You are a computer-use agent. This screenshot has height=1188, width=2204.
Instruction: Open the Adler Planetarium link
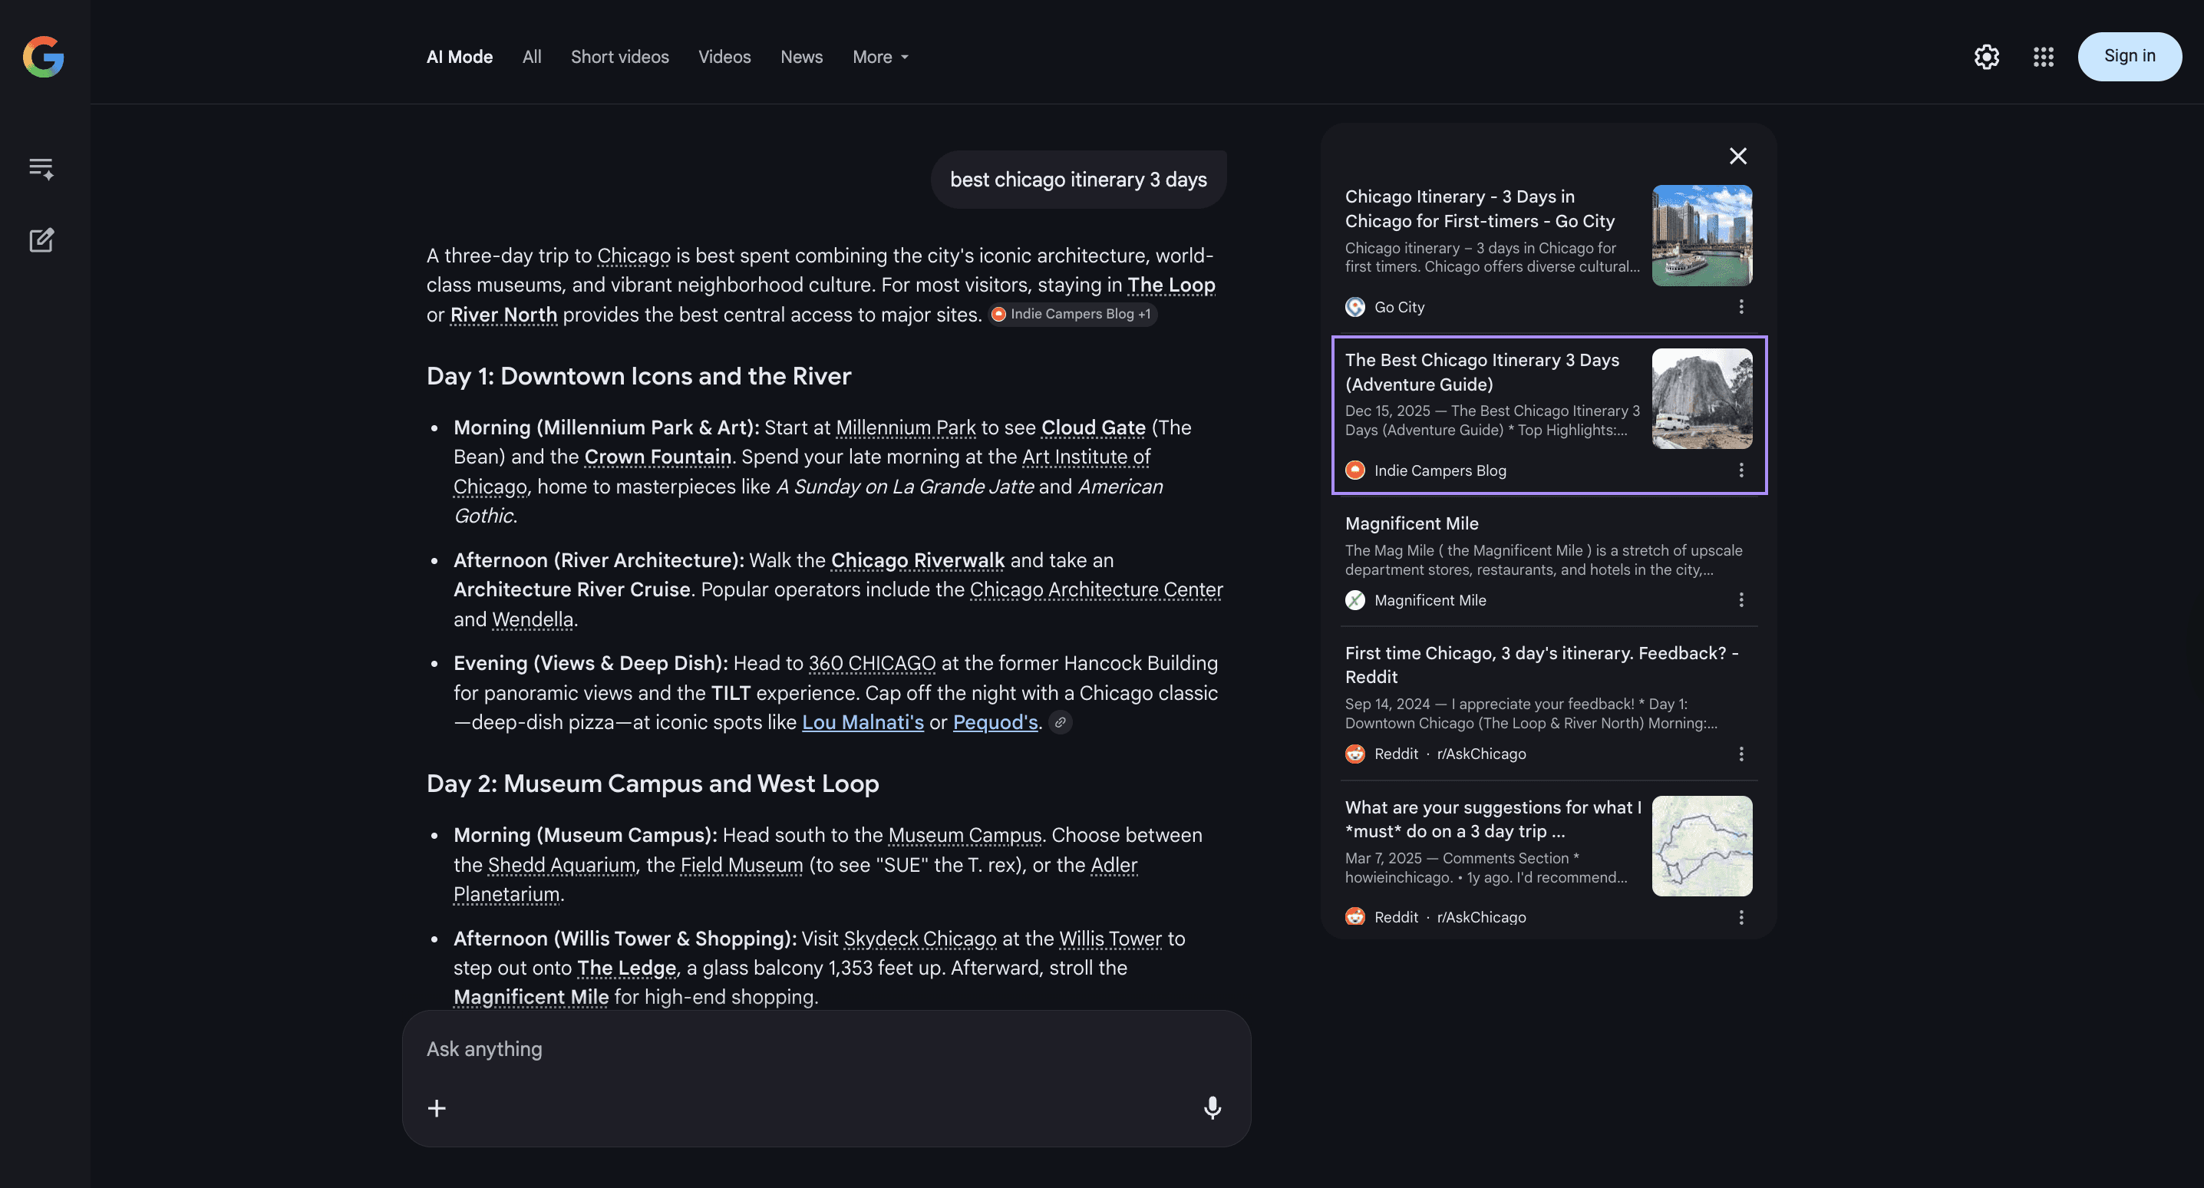pyautogui.click(x=796, y=880)
